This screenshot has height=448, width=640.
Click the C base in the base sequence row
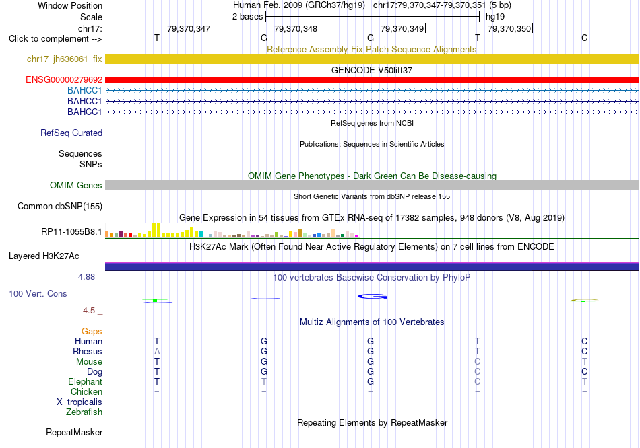point(585,38)
